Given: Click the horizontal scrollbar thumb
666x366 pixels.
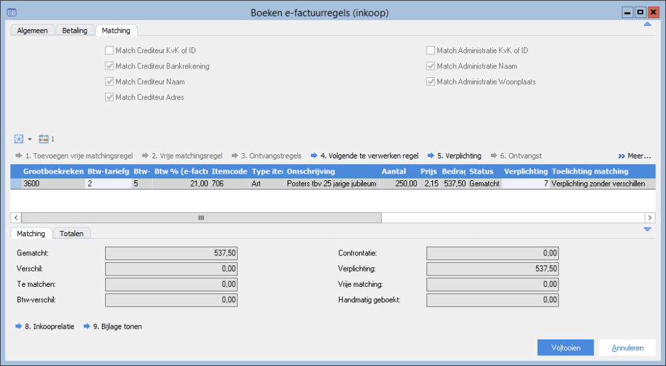Looking at the screenshot, I should coord(201,218).
